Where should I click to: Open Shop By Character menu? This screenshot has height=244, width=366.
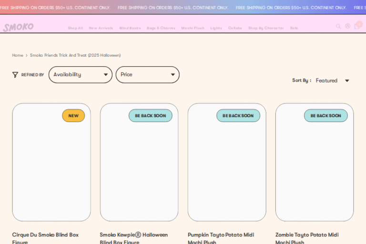266,28
